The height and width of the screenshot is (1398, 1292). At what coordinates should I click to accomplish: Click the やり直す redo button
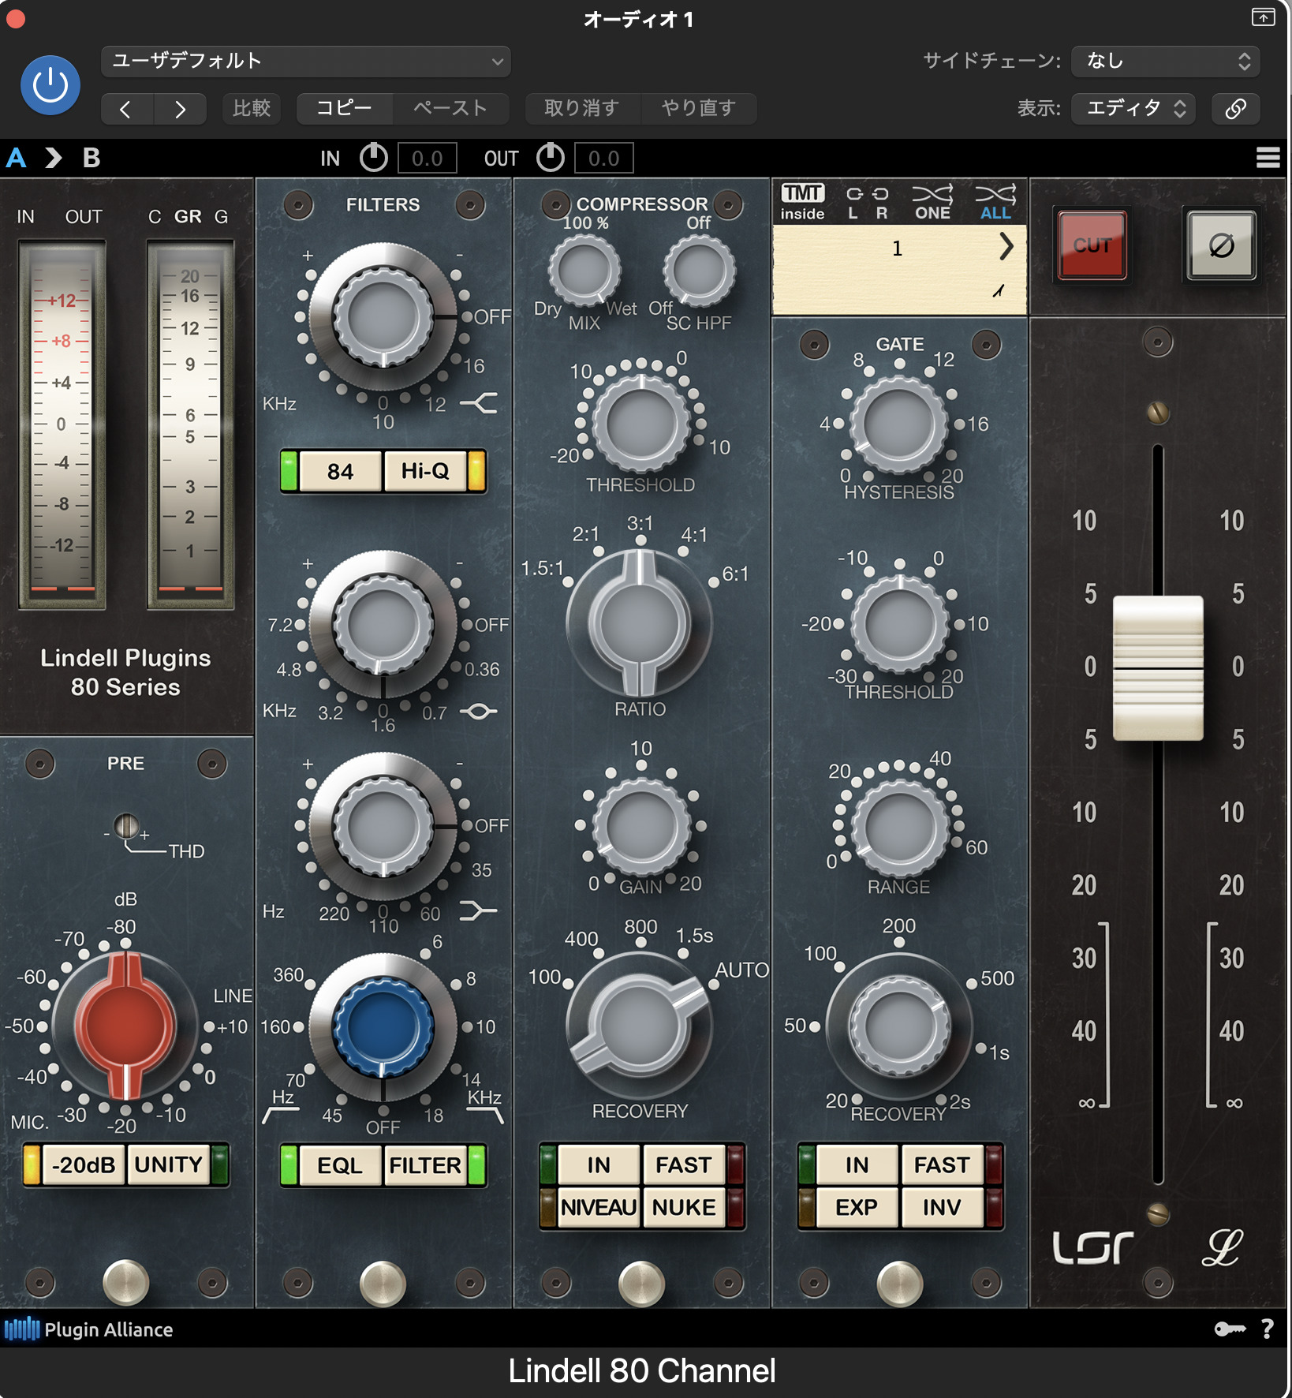(699, 108)
